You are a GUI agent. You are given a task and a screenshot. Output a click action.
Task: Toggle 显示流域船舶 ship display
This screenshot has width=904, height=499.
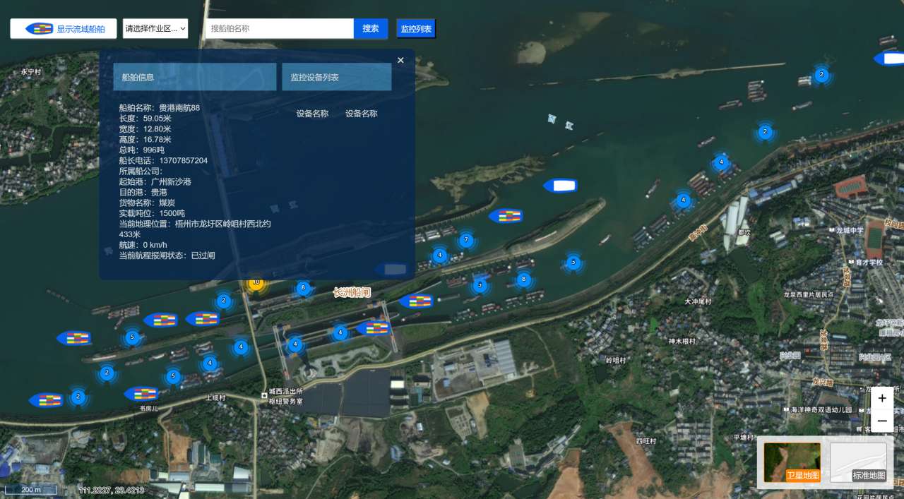tap(64, 29)
